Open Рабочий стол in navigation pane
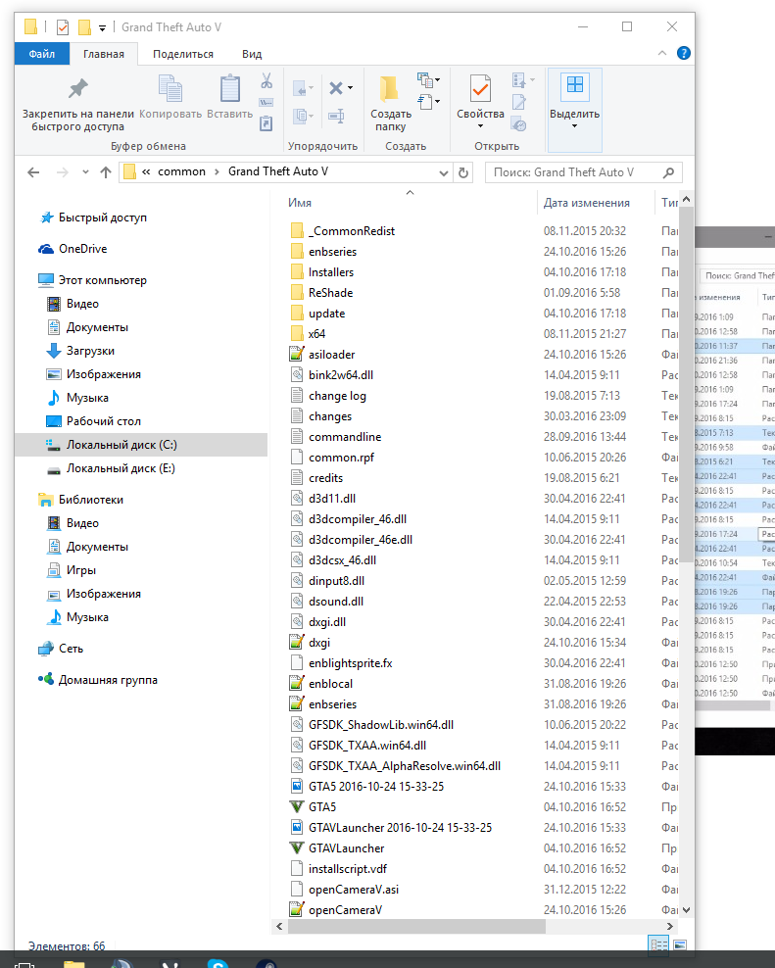775x968 pixels. 104,421
